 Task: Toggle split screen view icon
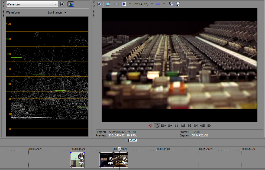tap(124, 4)
